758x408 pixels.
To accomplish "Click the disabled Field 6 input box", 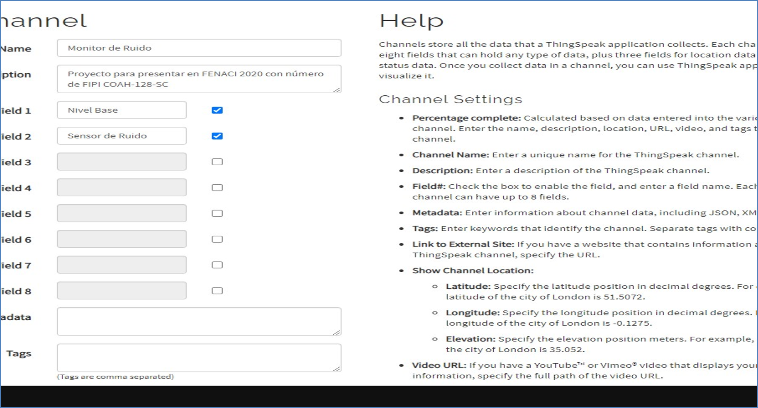I will pos(122,239).
